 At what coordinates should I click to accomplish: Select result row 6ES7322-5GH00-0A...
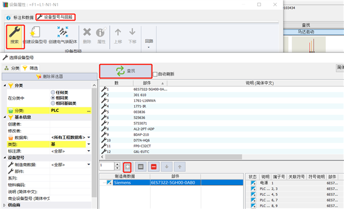click(222, 89)
